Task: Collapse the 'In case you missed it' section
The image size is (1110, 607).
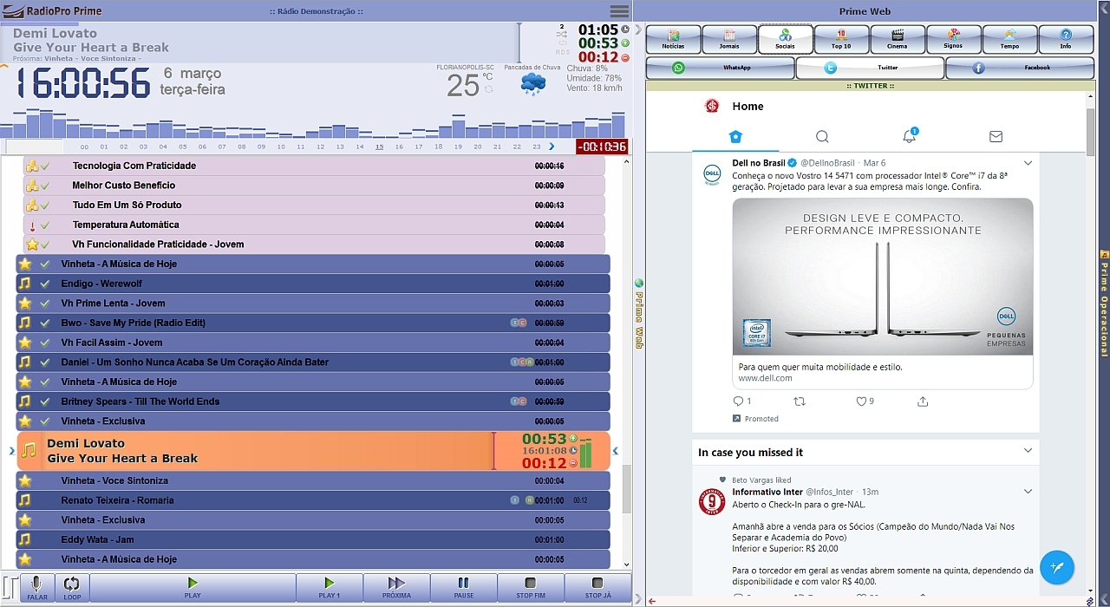Action: 1028,451
